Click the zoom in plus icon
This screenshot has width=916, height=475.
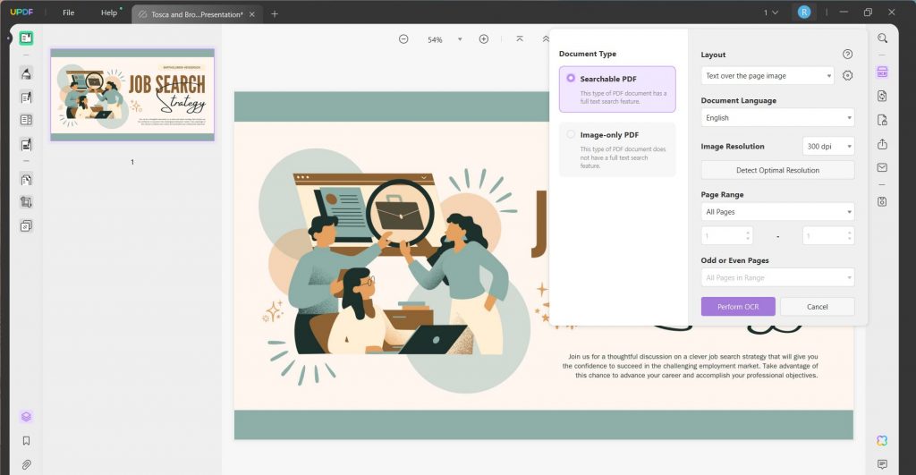[484, 39]
